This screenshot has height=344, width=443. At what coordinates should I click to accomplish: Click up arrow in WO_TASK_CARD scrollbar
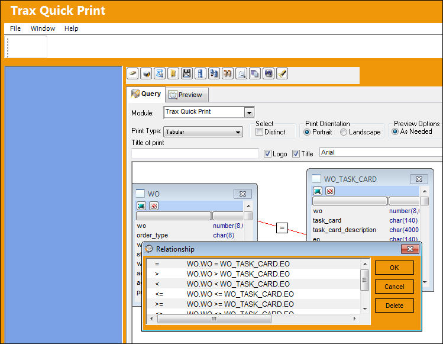click(x=425, y=191)
